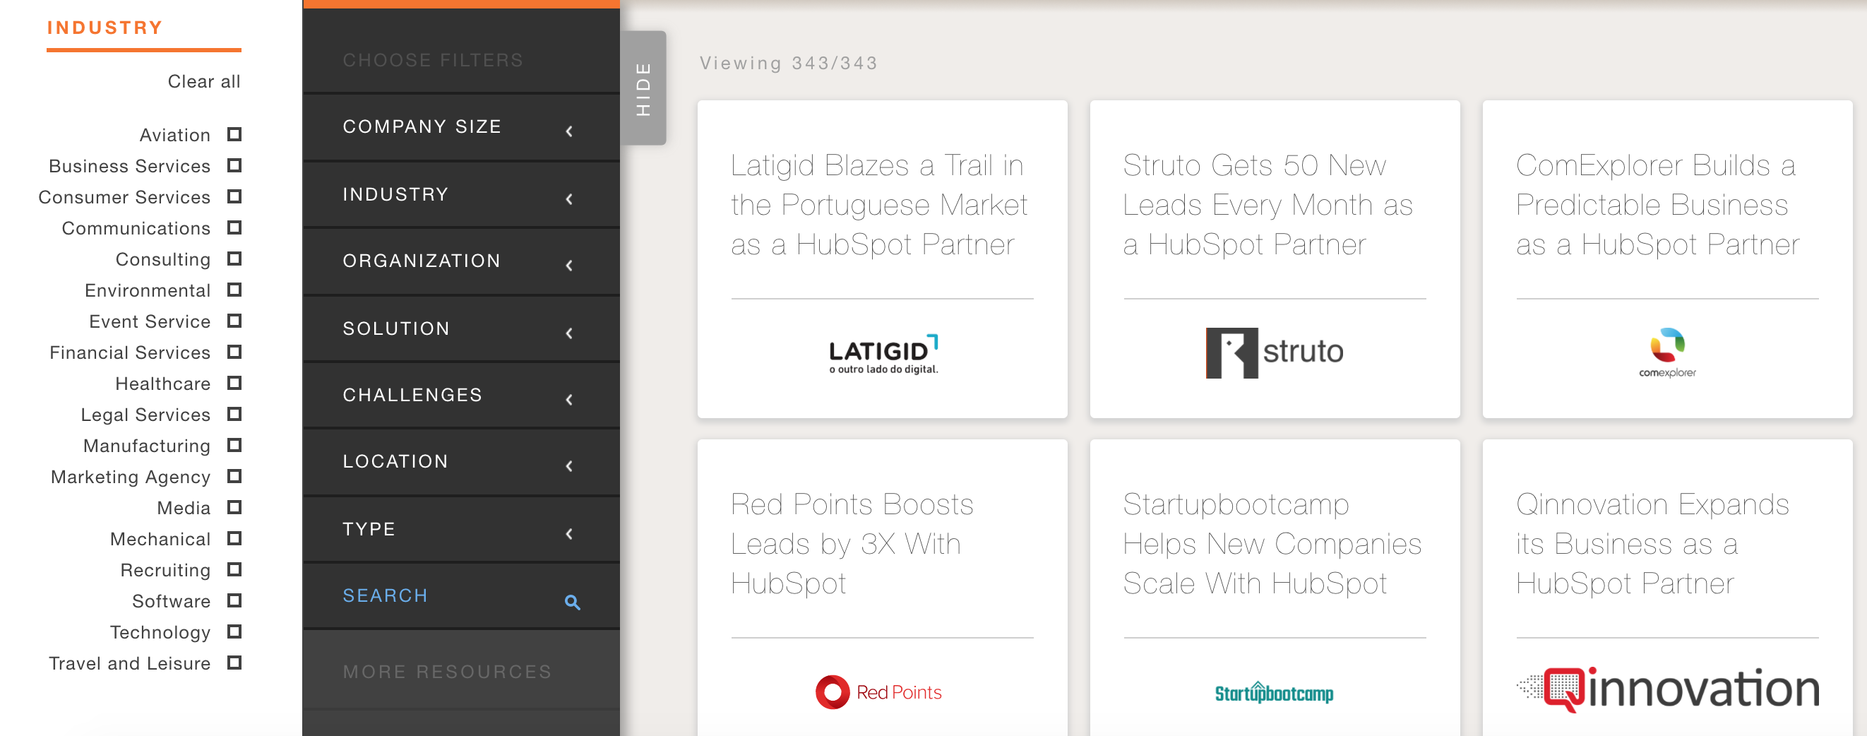Image resolution: width=1867 pixels, height=736 pixels.
Task: Click the Qinnovation logo
Action: [1668, 689]
